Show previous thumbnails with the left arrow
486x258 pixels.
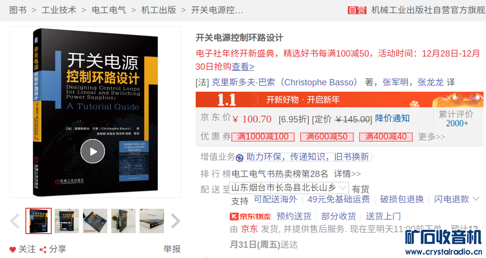tap(15, 221)
